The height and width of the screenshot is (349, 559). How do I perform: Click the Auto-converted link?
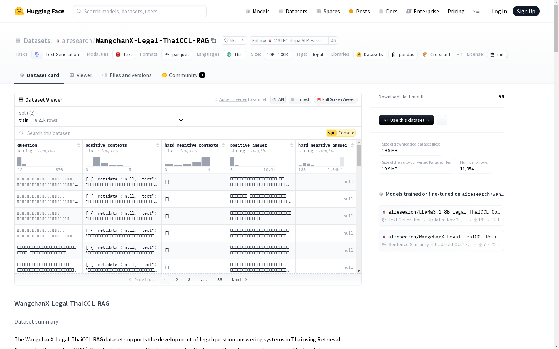point(233,99)
